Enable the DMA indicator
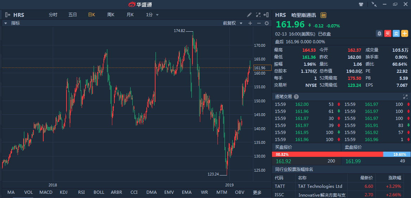 [x=152, y=192]
